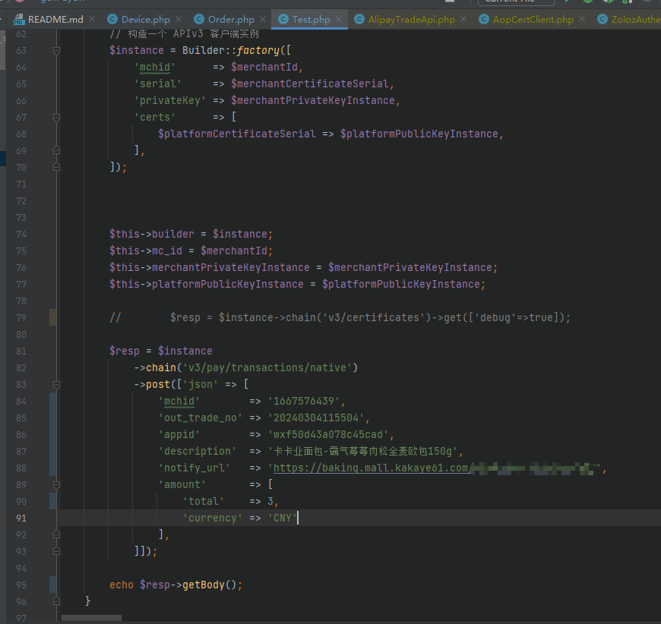Click line number 81 in the gutter
The image size is (661, 624).
pos(21,351)
